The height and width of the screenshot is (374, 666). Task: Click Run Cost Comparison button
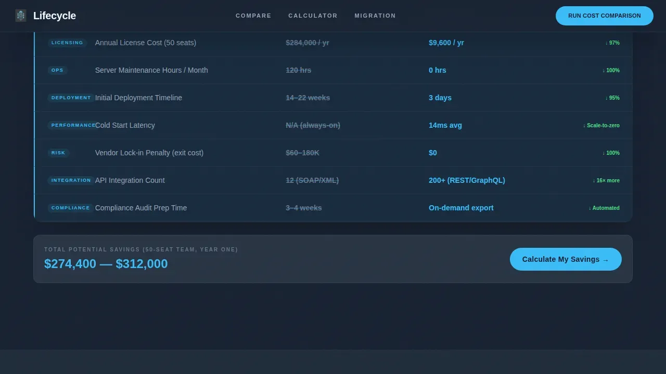(x=605, y=16)
